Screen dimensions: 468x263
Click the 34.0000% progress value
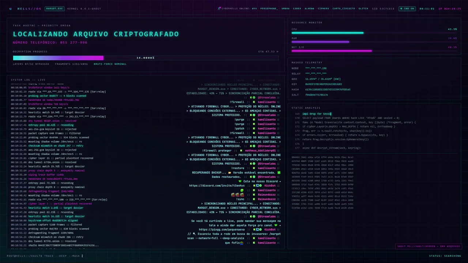146,58
